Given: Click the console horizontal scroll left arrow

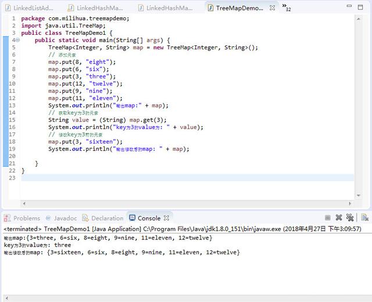Looking at the screenshot, I should (x=6, y=298).
